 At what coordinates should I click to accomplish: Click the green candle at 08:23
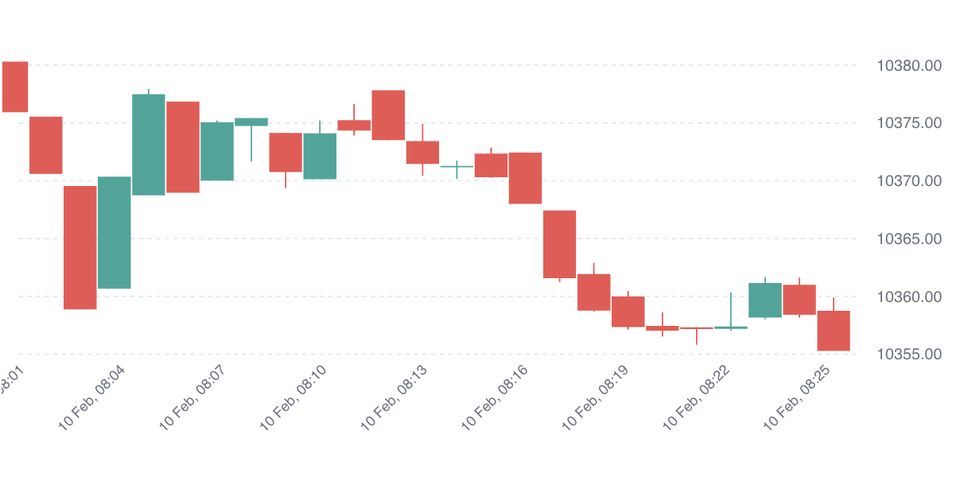(765, 300)
